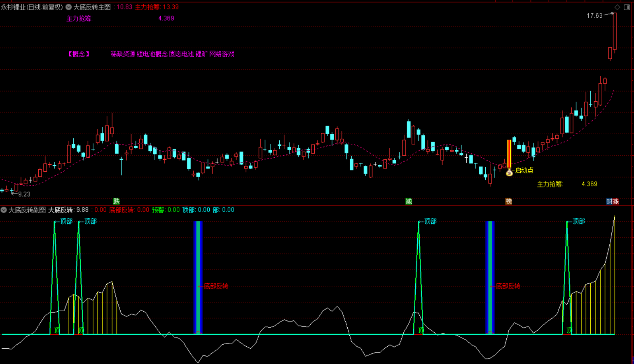The height and width of the screenshot is (364, 634).
Task: Click the cyan 顶部: 0.00 readout
Action: pyautogui.click(x=196, y=210)
